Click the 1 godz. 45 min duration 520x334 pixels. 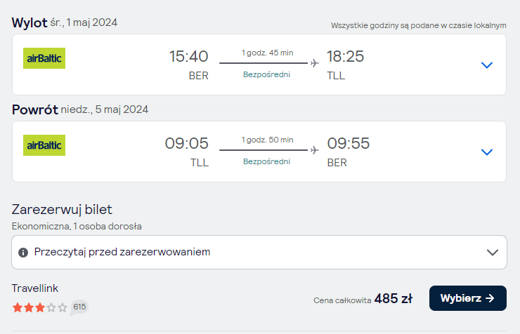coord(267,53)
